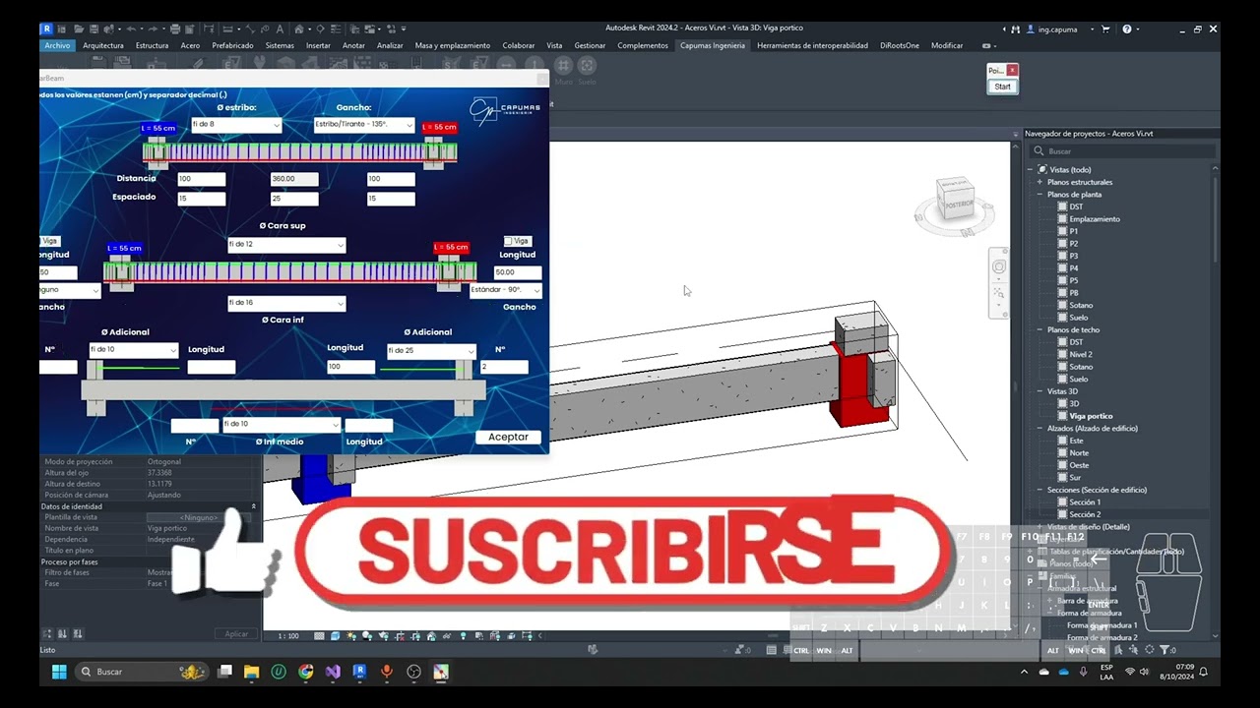Screen dimensions: 1260x708
Task: Click the middle Espaciado field with 25
Action: (294, 199)
